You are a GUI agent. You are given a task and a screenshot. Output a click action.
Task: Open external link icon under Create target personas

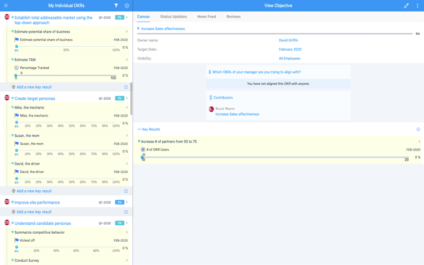pyautogui.click(x=126, y=191)
